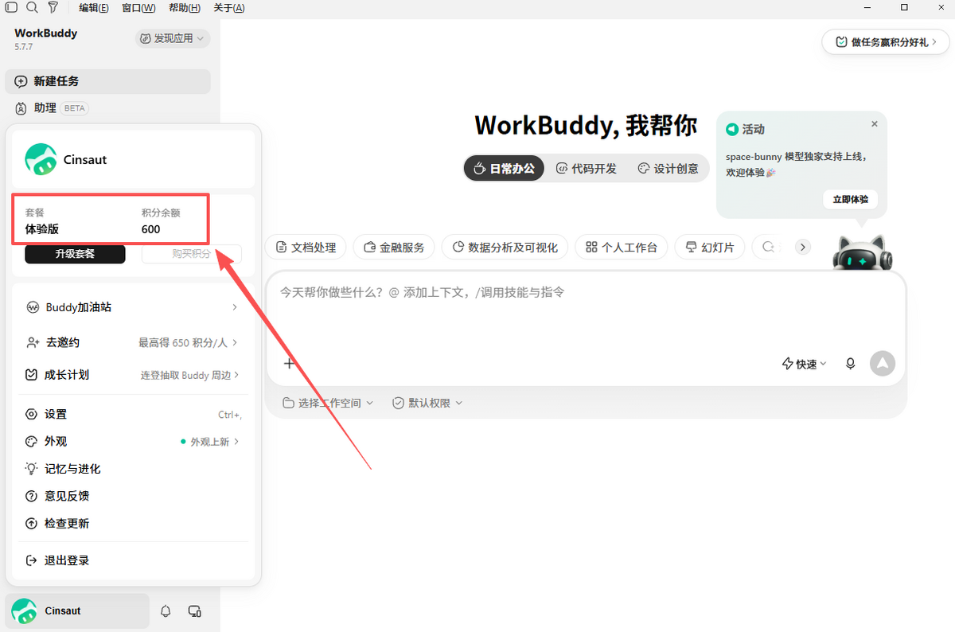Open 记忆与进化 item
The image size is (955, 632).
pyautogui.click(x=133, y=469)
